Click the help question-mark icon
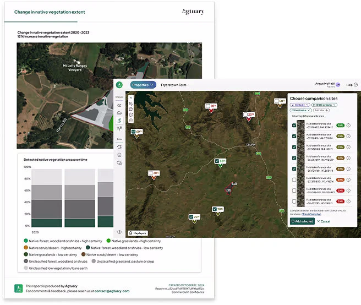Viewport: 361px width, 305px height. [355, 85]
